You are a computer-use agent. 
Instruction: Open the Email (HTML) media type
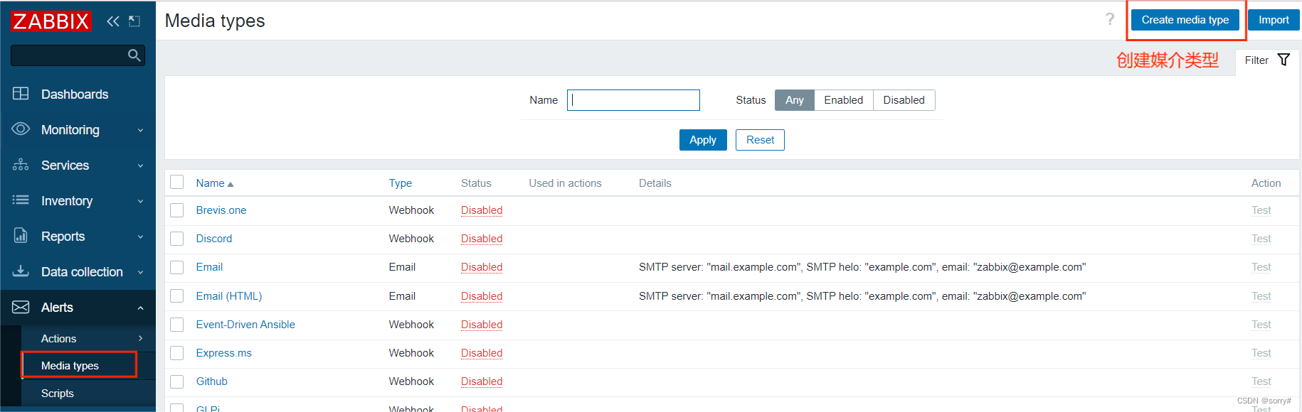click(x=229, y=296)
